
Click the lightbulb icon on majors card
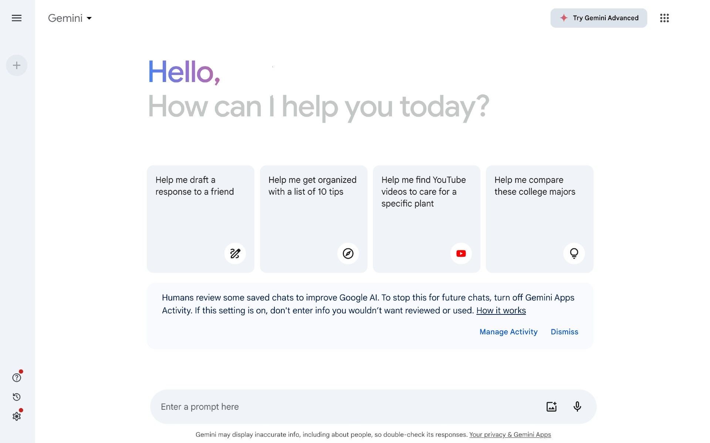(x=574, y=253)
